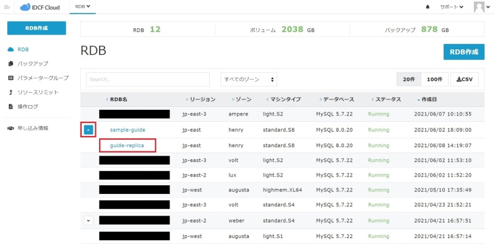Open the RDB service dropdown tab
The width and height of the screenshot is (495, 244).
83,7
